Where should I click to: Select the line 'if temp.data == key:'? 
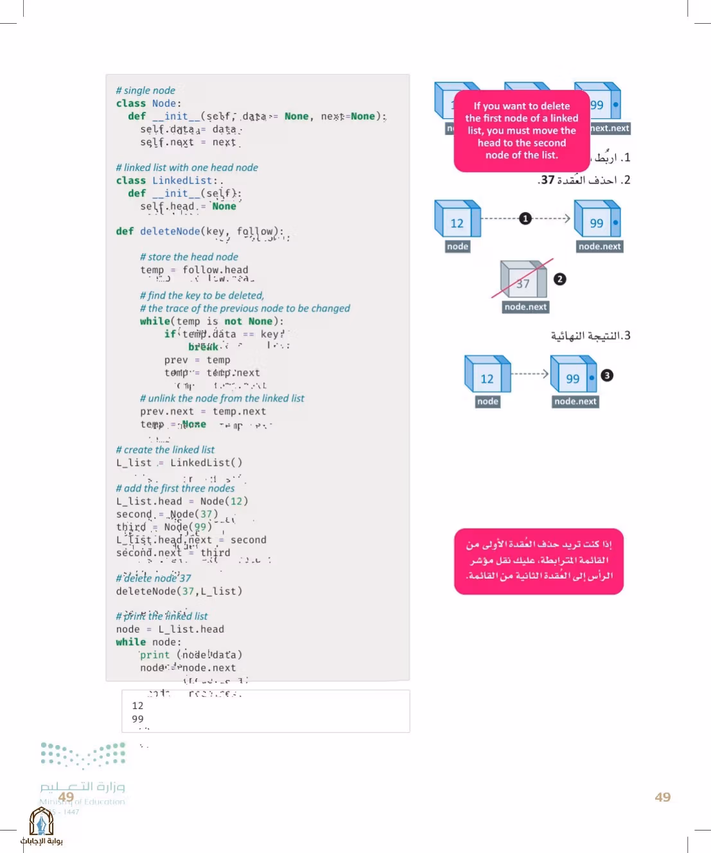[x=225, y=334]
